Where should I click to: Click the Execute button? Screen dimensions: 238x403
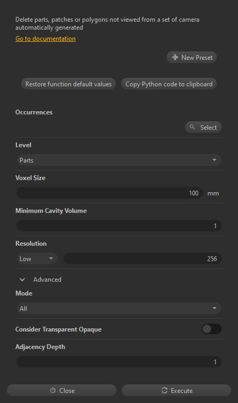[176, 390]
